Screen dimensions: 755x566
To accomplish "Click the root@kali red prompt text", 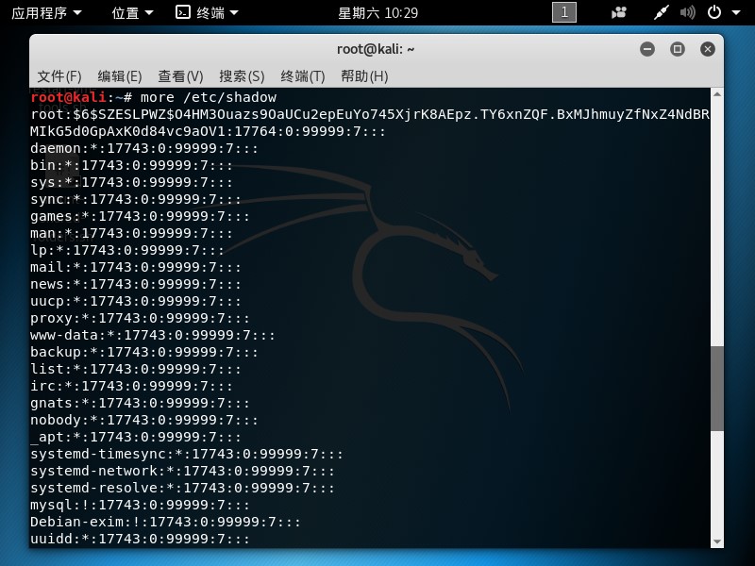I will [x=68, y=97].
